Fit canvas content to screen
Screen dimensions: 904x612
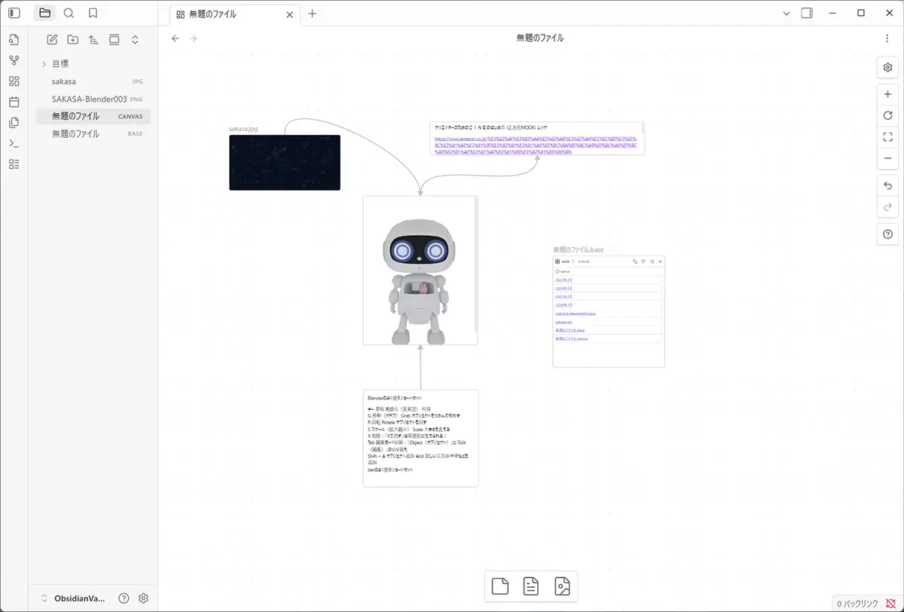tap(887, 137)
